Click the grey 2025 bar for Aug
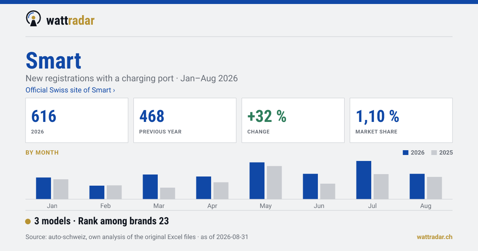Image resolution: width=478 pixels, height=251 pixels. [x=435, y=188]
